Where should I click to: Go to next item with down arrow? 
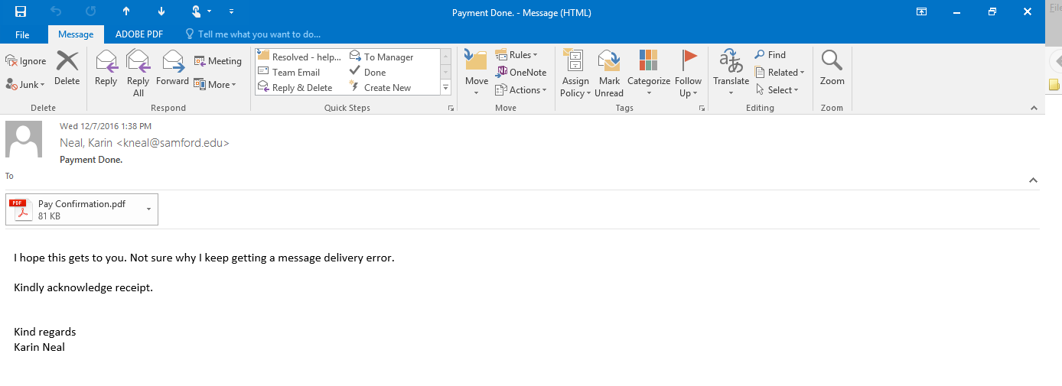161,11
